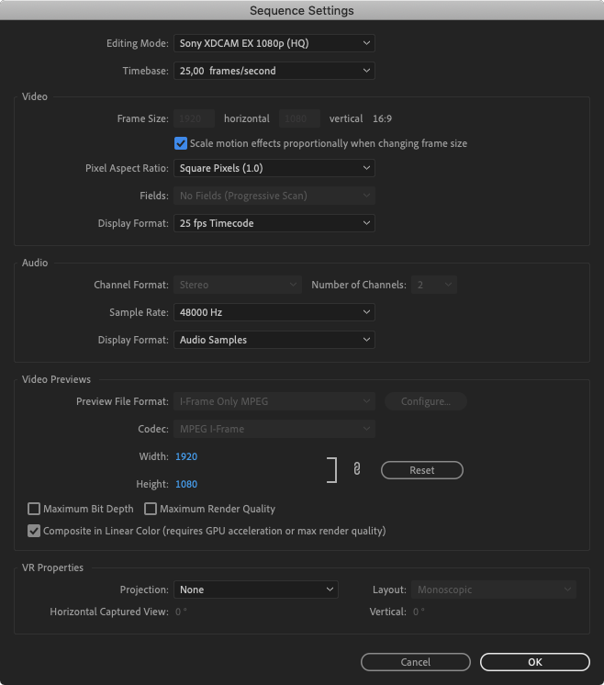This screenshot has height=685, width=604.
Task: Click the Cancel button
Action: [x=416, y=662]
